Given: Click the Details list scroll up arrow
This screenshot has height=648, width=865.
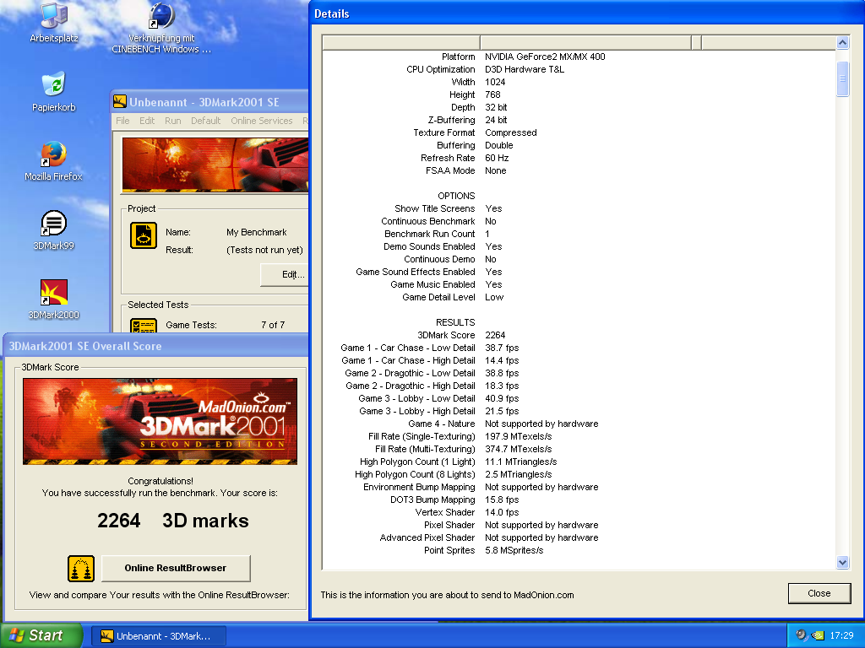Looking at the screenshot, I should coord(842,42).
